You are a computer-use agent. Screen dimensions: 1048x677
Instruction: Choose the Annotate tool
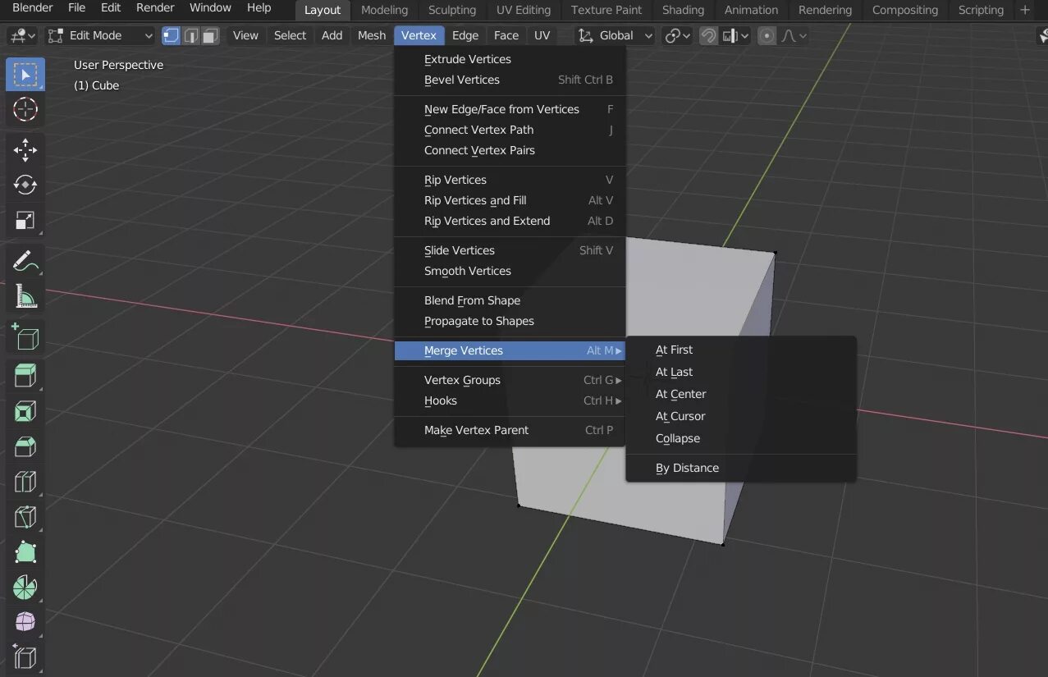tap(25, 261)
